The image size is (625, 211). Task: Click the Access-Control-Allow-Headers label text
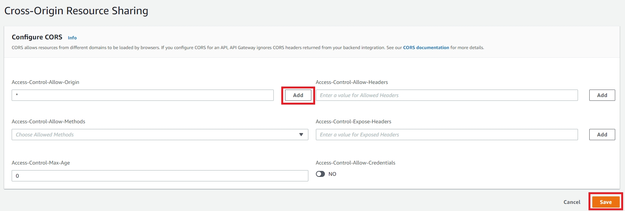tap(352, 82)
